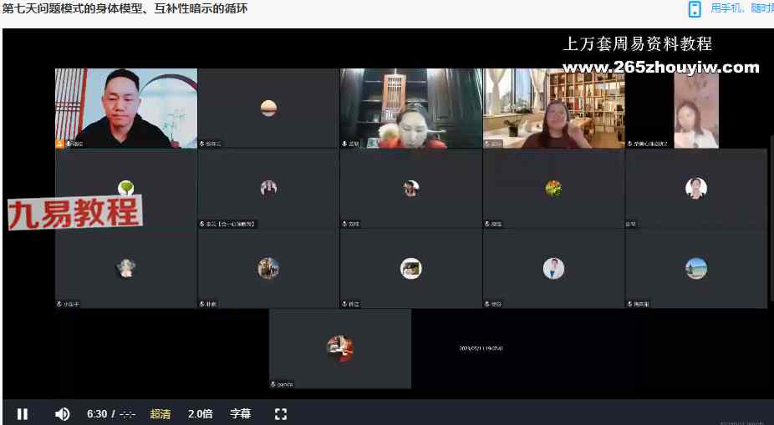774x425 pixels.
Task: Select the tile with green tree avatar
Action: pyautogui.click(x=126, y=188)
